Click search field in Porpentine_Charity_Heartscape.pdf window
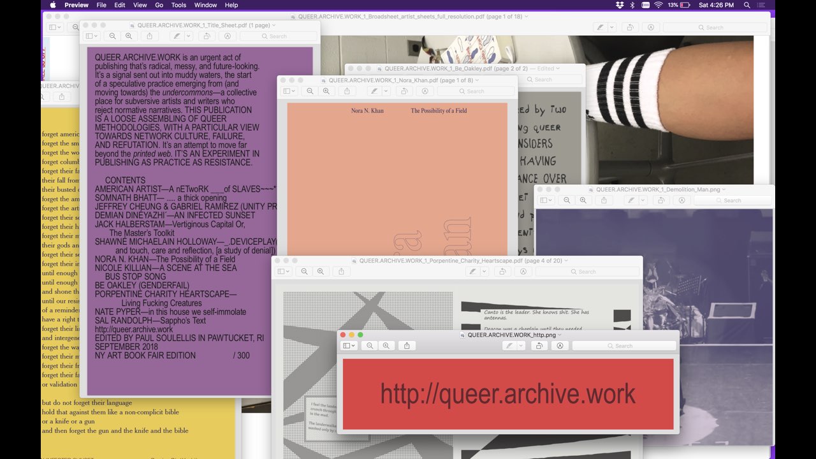The width and height of the screenshot is (816, 459). coord(587,272)
